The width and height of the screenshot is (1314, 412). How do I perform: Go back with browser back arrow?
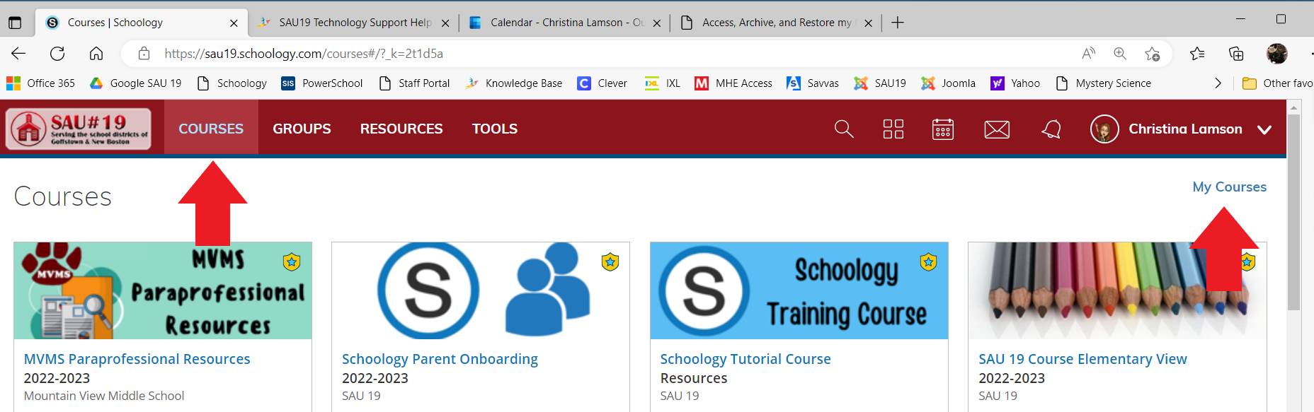18,54
